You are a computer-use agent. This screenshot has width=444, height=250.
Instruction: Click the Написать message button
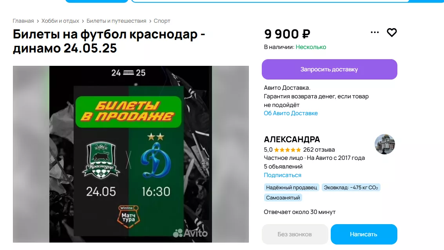364,234
